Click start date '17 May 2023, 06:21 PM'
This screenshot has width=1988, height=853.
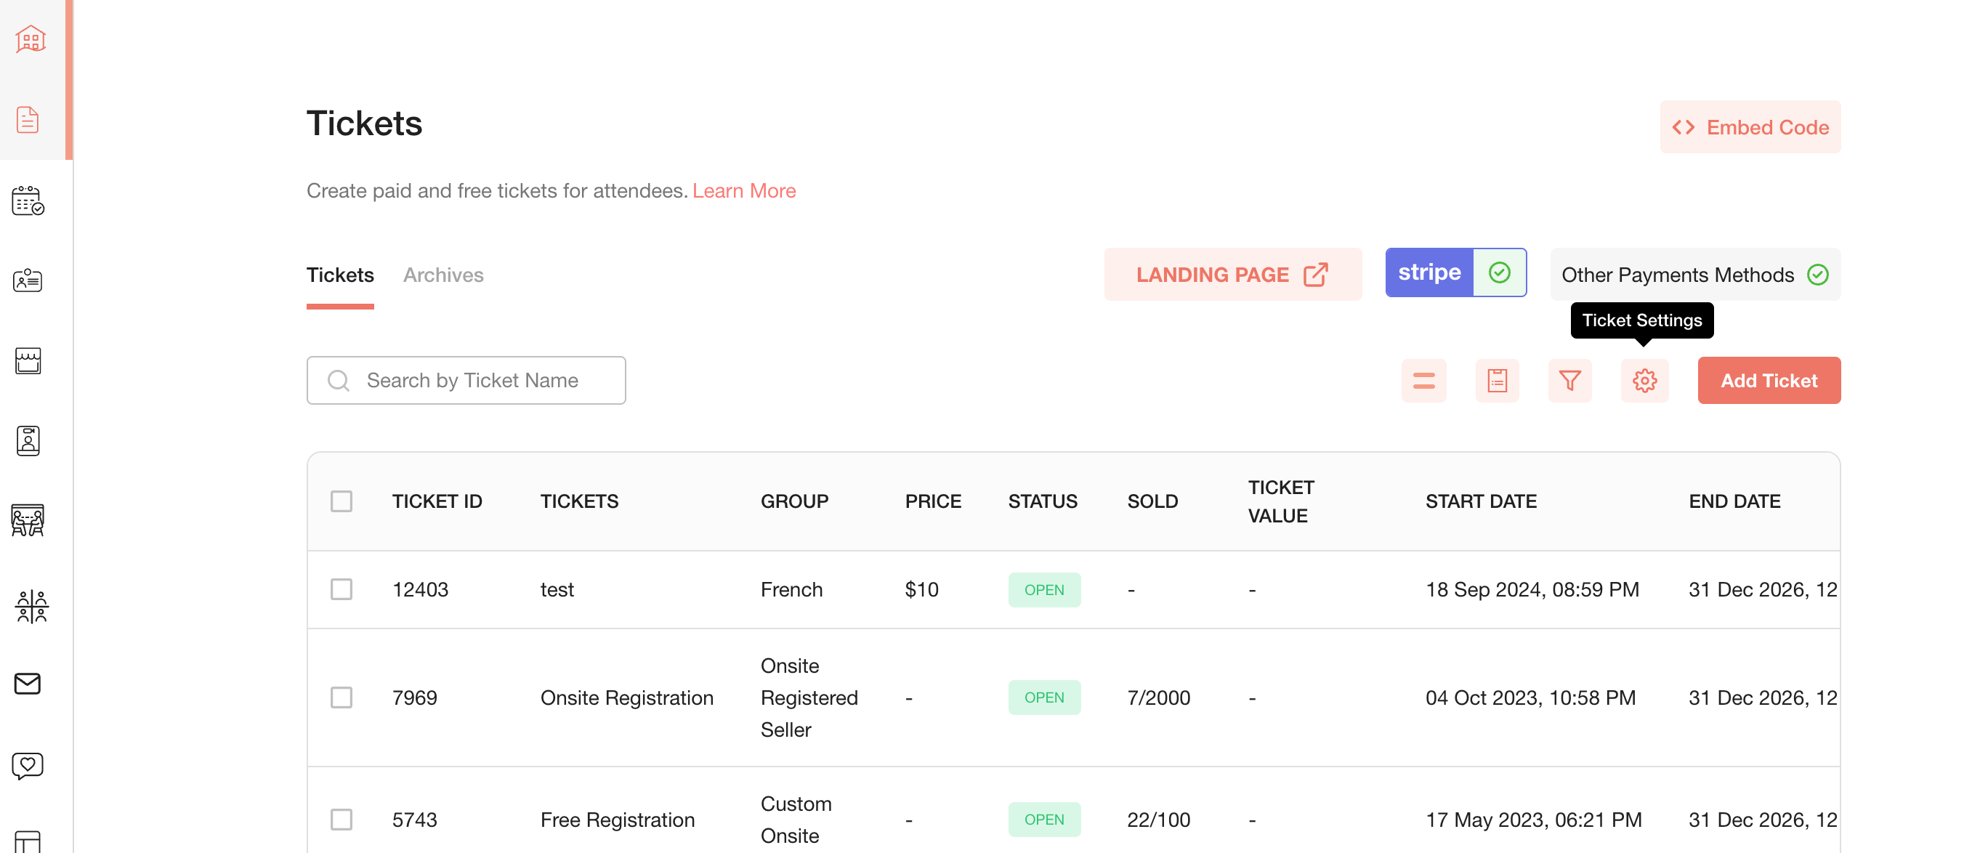1533,819
